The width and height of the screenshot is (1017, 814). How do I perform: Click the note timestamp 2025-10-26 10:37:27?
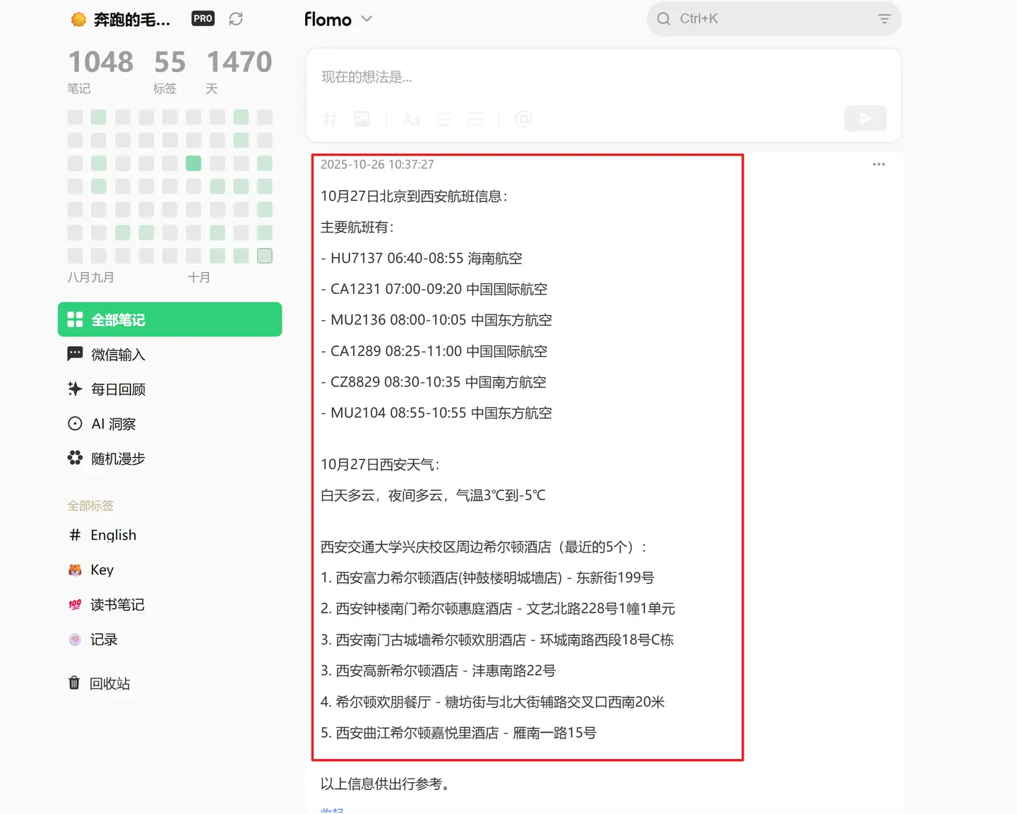[x=377, y=165]
